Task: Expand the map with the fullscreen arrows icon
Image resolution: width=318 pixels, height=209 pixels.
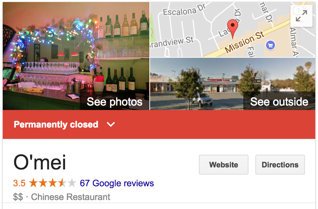Action: click(x=301, y=16)
